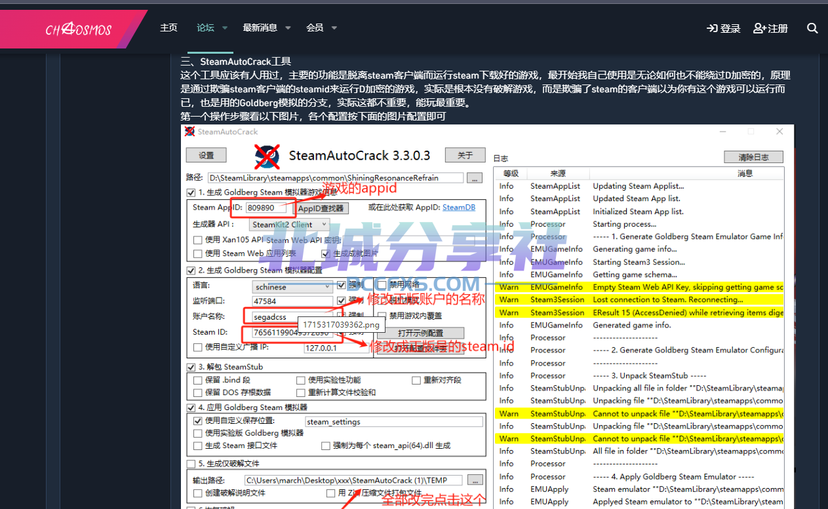Image resolution: width=828 pixels, height=509 pixels.
Task: Expand the dropdown arrow next to 论坛
Action: (225, 28)
